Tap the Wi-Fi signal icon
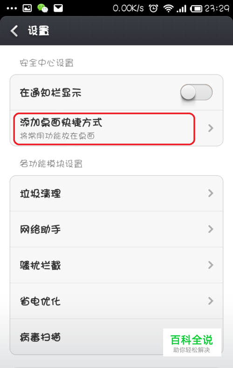This screenshot has width=233, height=368. 168,8
